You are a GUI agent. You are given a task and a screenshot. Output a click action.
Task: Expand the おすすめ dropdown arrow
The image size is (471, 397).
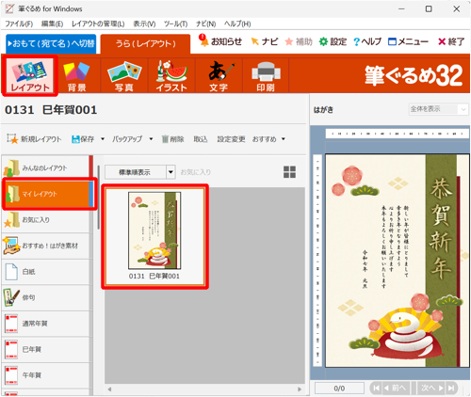[x=284, y=139]
